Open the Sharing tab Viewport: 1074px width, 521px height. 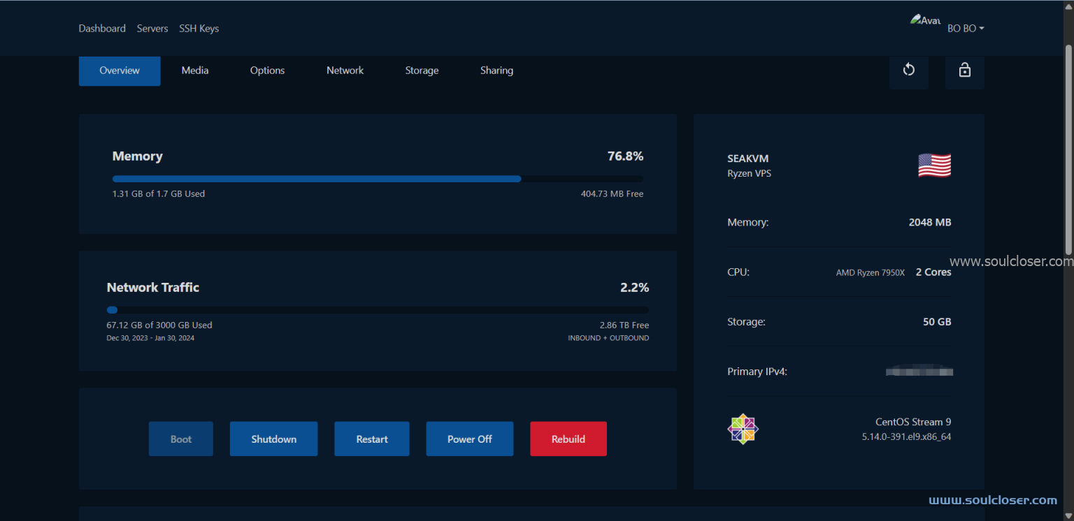click(496, 71)
